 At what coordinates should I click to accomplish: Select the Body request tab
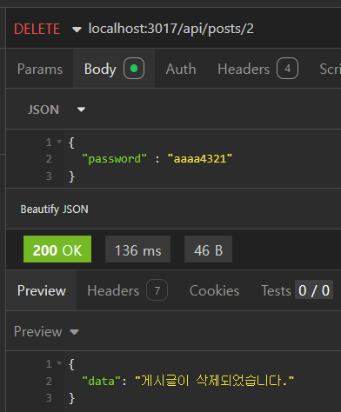click(x=114, y=69)
